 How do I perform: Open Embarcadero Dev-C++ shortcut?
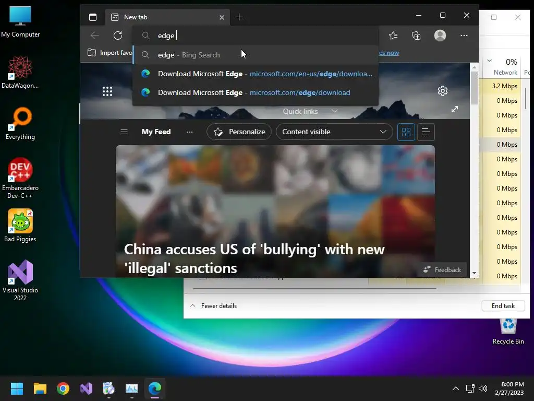20,178
